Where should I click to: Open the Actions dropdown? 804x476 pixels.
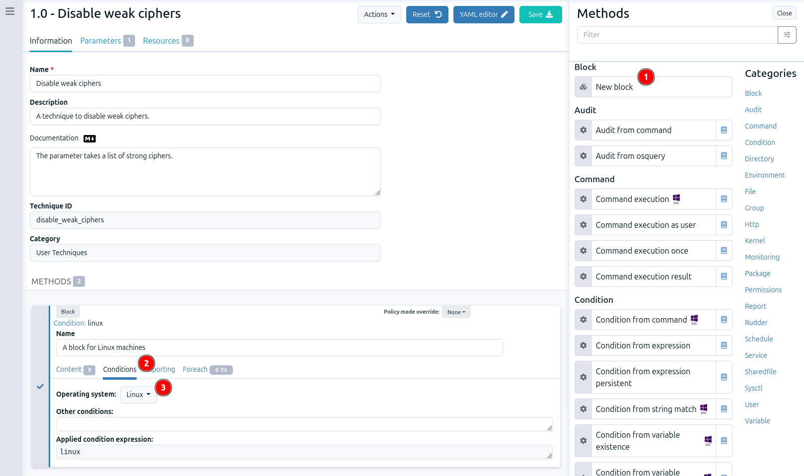379,14
